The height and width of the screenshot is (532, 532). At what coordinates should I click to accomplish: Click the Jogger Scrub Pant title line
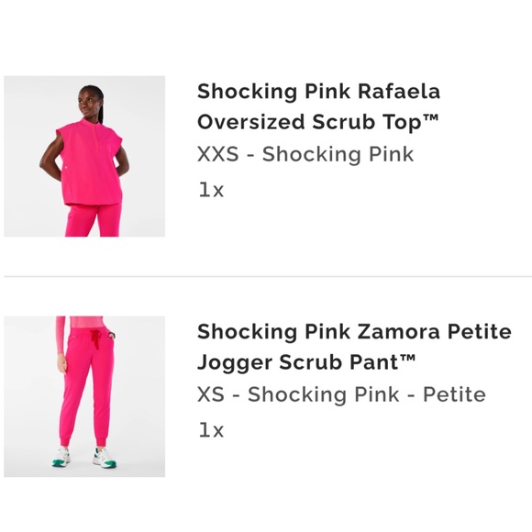[306, 362]
